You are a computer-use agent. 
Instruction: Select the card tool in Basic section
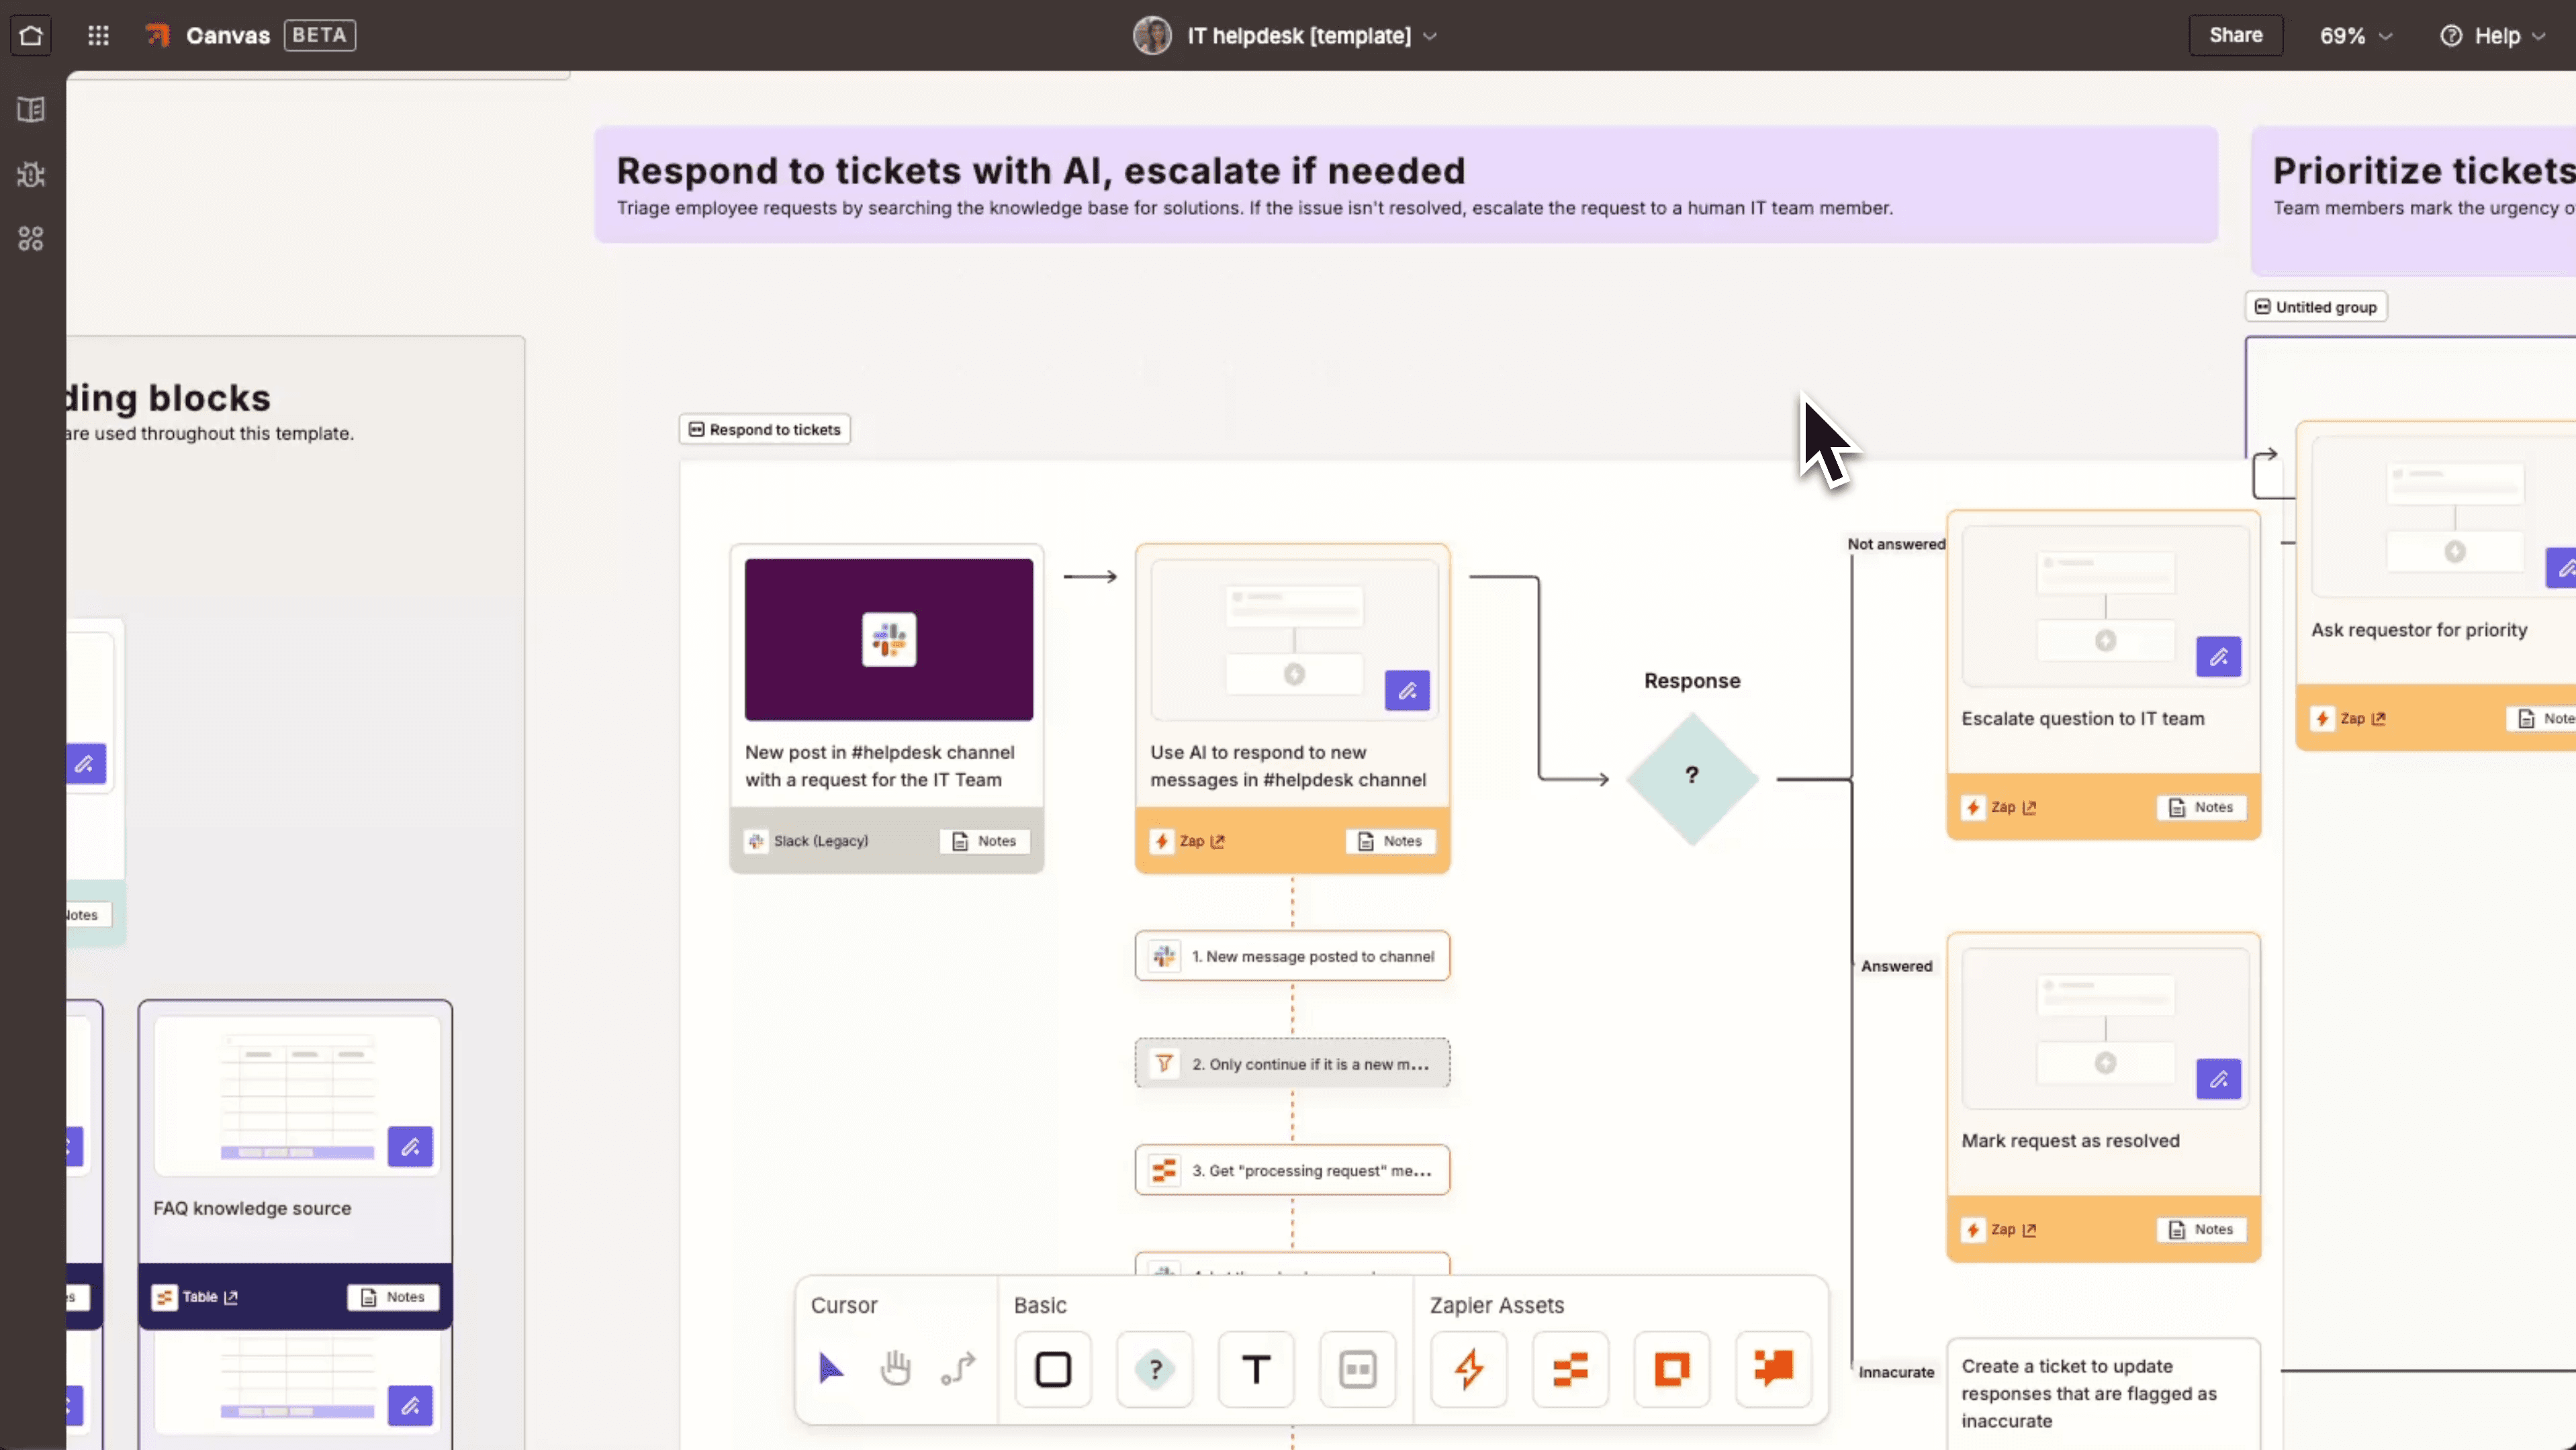[1357, 1369]
